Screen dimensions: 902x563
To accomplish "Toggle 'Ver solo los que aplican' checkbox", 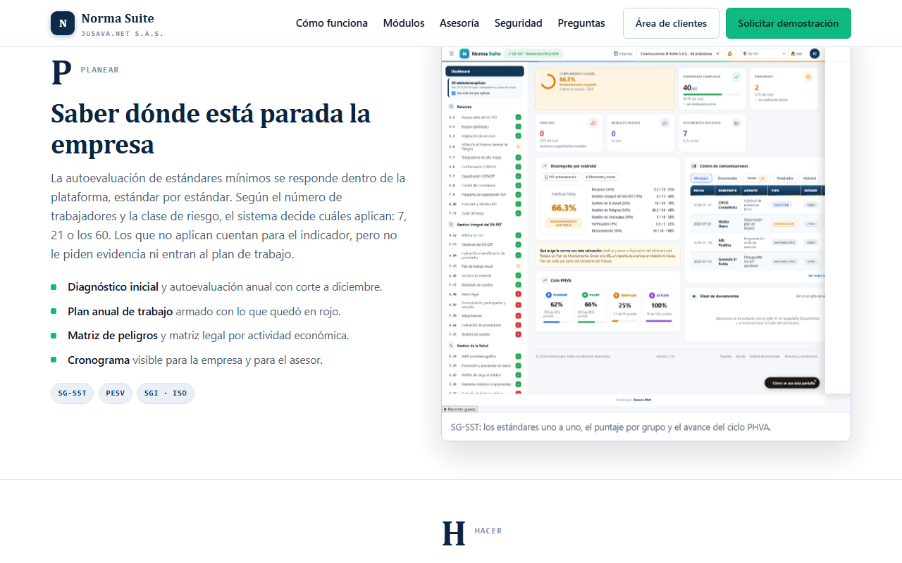I will pyautogui.click(x=453, y=93).
